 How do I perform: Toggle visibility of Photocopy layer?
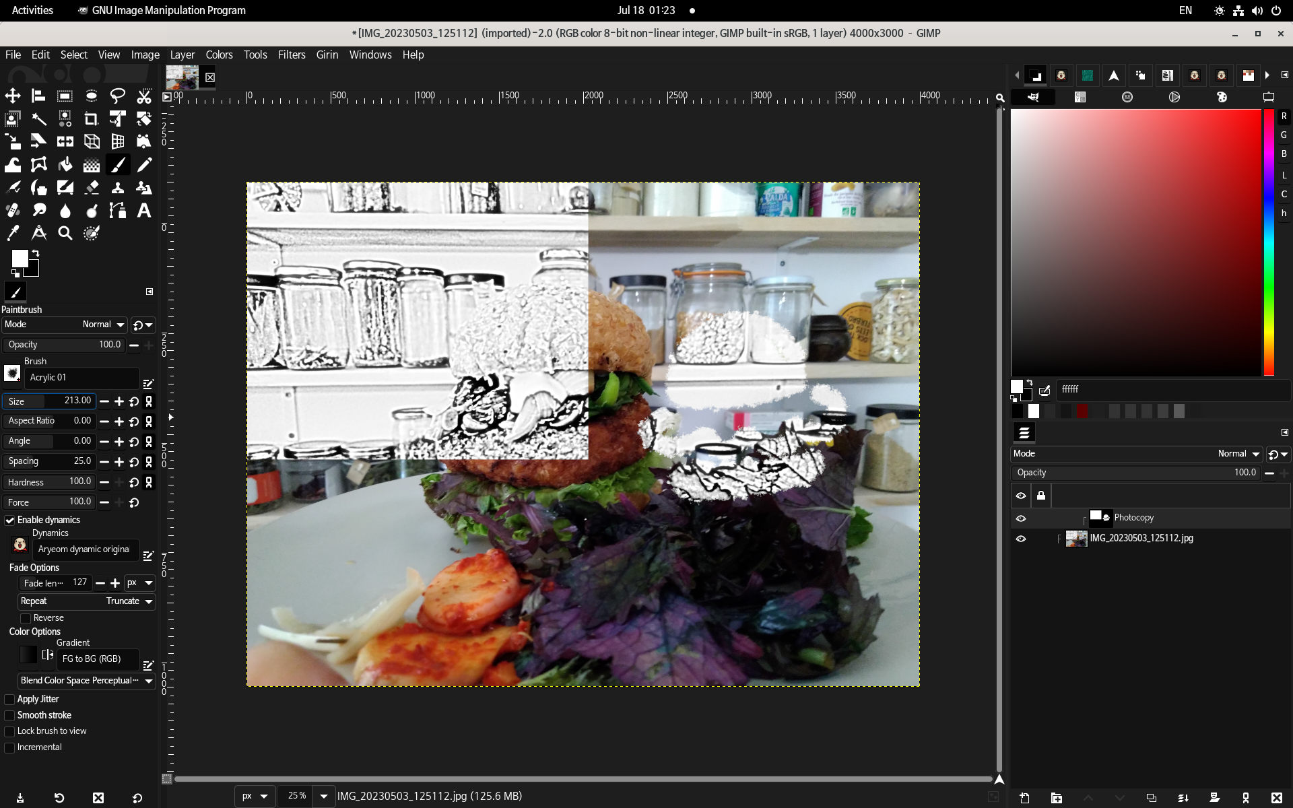(1020, 516)
